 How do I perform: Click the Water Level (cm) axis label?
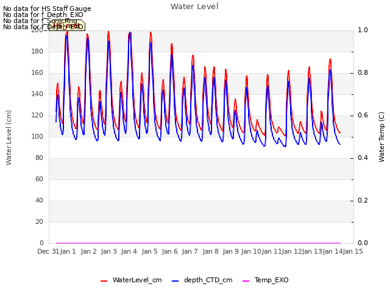point(9,137)
